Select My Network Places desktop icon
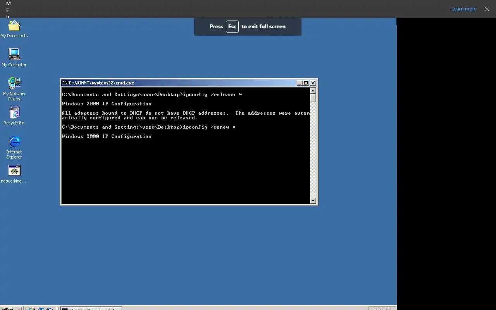Image resolution: width=496 pixels, height=310 pixels. 14,89
